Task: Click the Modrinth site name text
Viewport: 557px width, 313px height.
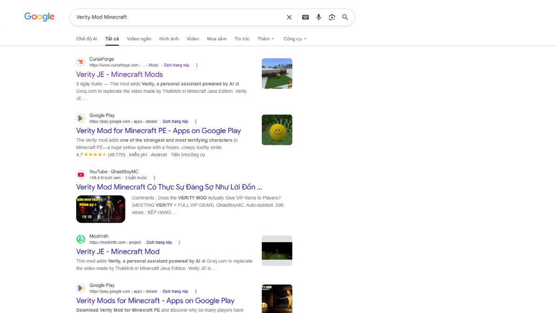Action: pyautogui.click(x=99, y=236)
